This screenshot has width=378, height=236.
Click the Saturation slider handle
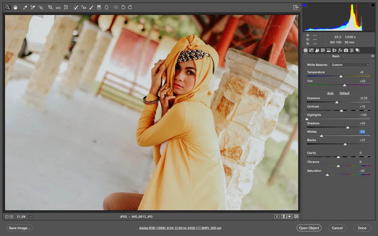click(327, 175)
